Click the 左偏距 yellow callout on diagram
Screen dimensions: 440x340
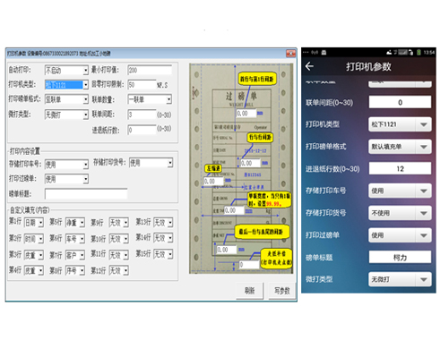coord(213,168)
